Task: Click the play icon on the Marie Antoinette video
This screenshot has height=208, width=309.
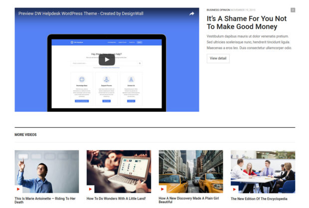Action: tap(18, 189)
